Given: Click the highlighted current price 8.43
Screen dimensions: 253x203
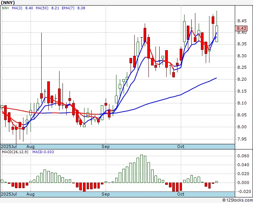Looking at the screenshot, I should coord(241,28).
